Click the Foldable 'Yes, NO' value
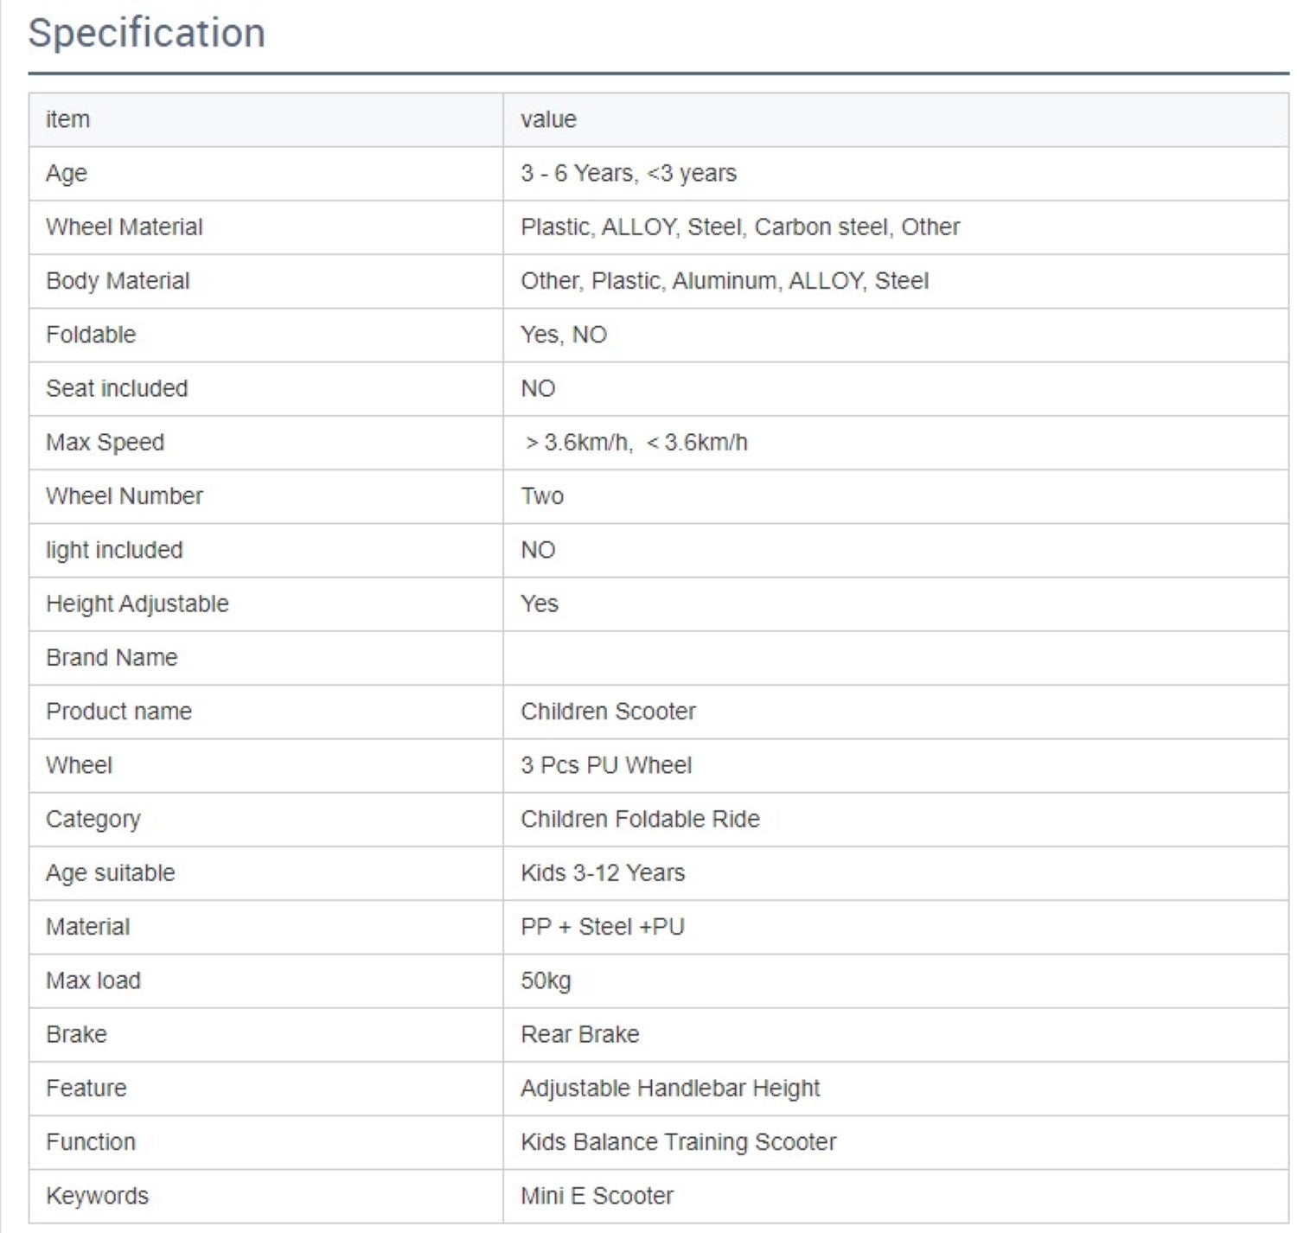 [563, 335]
